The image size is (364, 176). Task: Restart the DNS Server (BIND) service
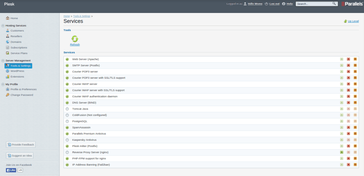[355, 102]
